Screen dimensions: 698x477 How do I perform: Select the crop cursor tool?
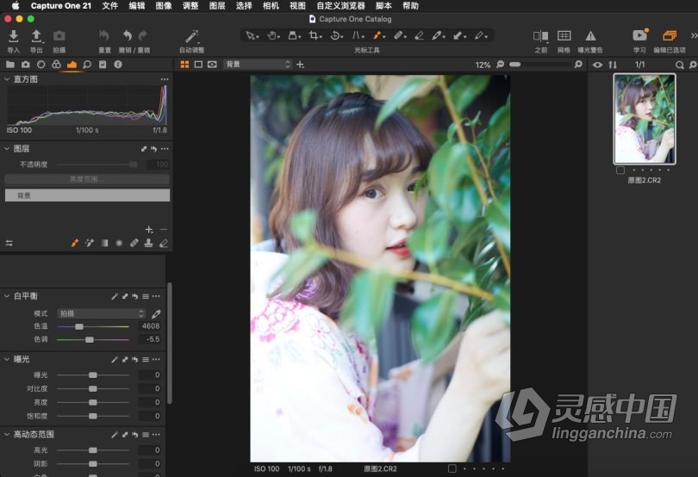pyautogui.click(x=315, y=35)
